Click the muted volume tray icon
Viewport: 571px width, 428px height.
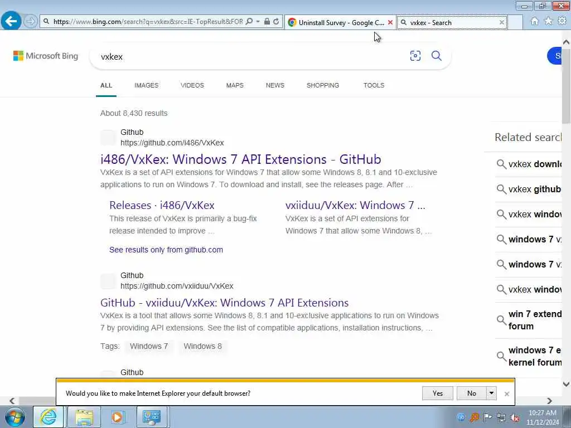[515, 417]
